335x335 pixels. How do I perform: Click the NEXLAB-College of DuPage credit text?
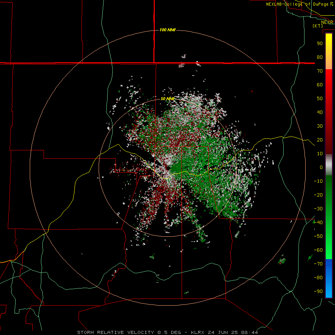pyautogui.click(x=299, y=4)
